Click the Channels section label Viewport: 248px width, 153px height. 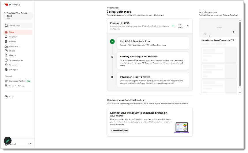pyautogui.click(x=9, y=76)
